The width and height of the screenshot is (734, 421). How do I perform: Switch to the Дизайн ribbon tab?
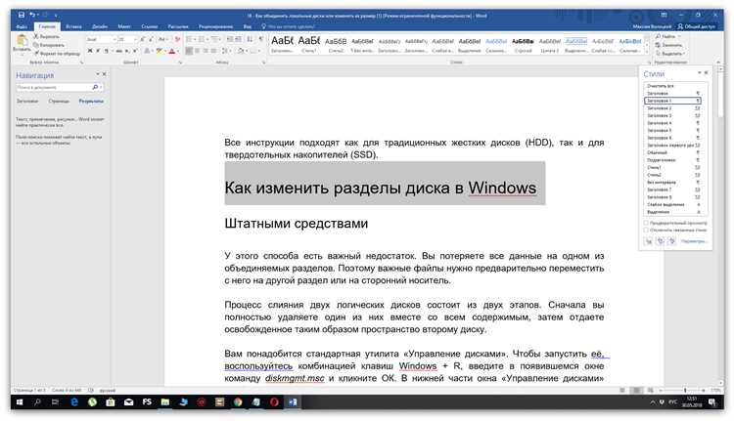point(100,26)
